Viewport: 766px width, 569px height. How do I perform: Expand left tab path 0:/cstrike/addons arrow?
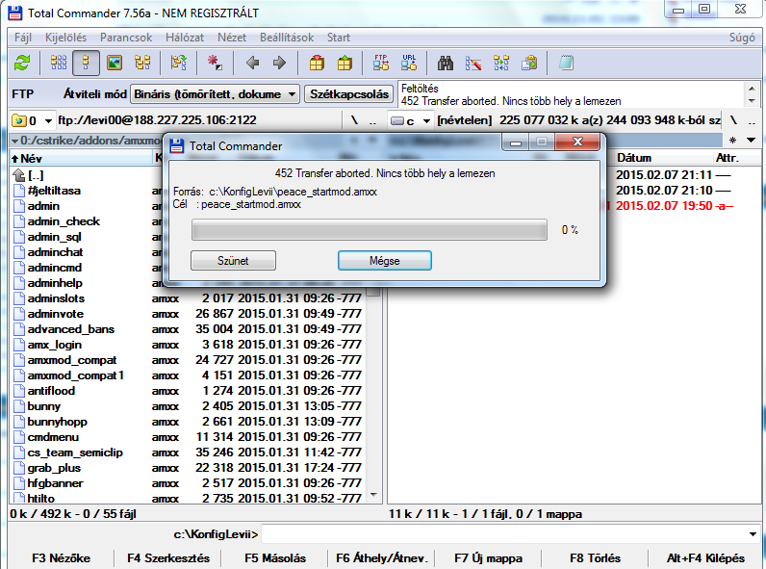click(x=15, y=141)
